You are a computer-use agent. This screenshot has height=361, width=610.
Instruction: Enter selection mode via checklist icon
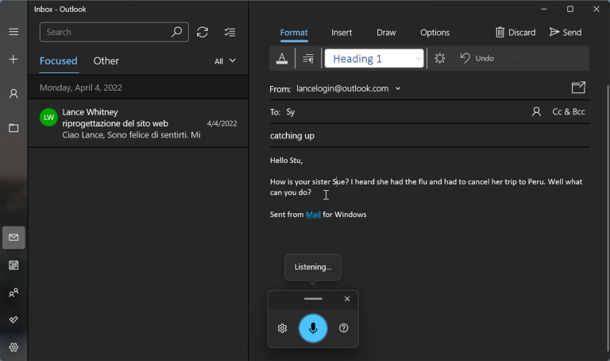230,32
